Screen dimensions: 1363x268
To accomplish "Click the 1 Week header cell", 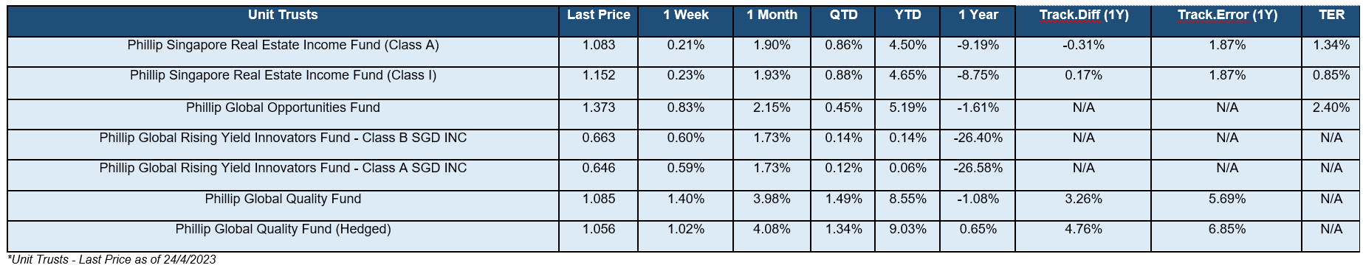I will 686,21.
